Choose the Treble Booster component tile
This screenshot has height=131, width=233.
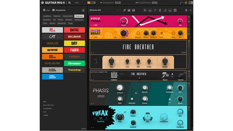click(53, 77)
